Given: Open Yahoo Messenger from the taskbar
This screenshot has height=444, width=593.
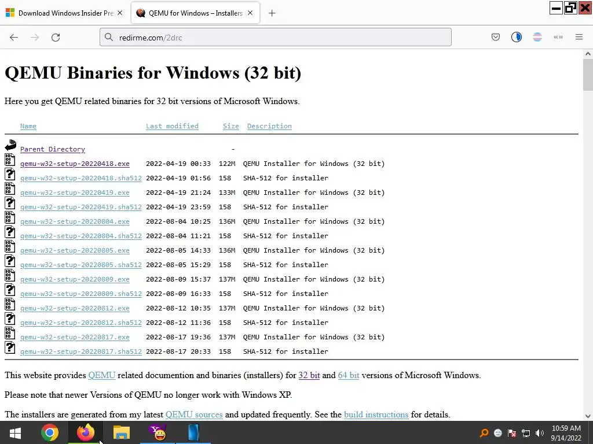Looking at the screenshot, I should 158,432.
